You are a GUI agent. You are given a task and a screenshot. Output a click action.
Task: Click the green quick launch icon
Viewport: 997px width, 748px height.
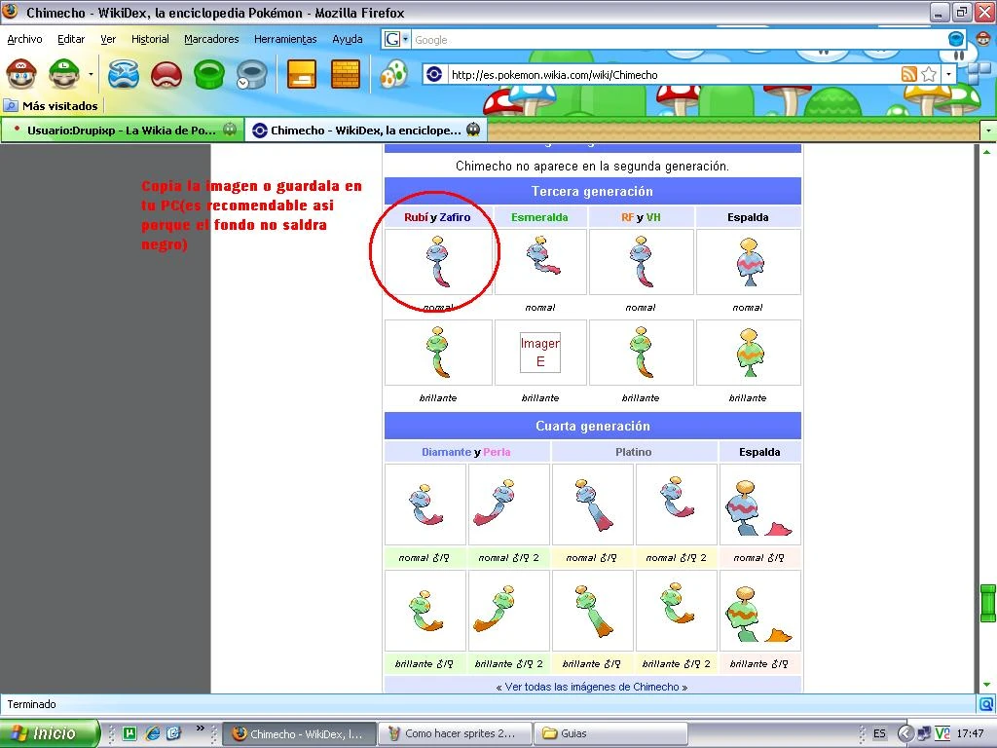(x=129, y=733)
